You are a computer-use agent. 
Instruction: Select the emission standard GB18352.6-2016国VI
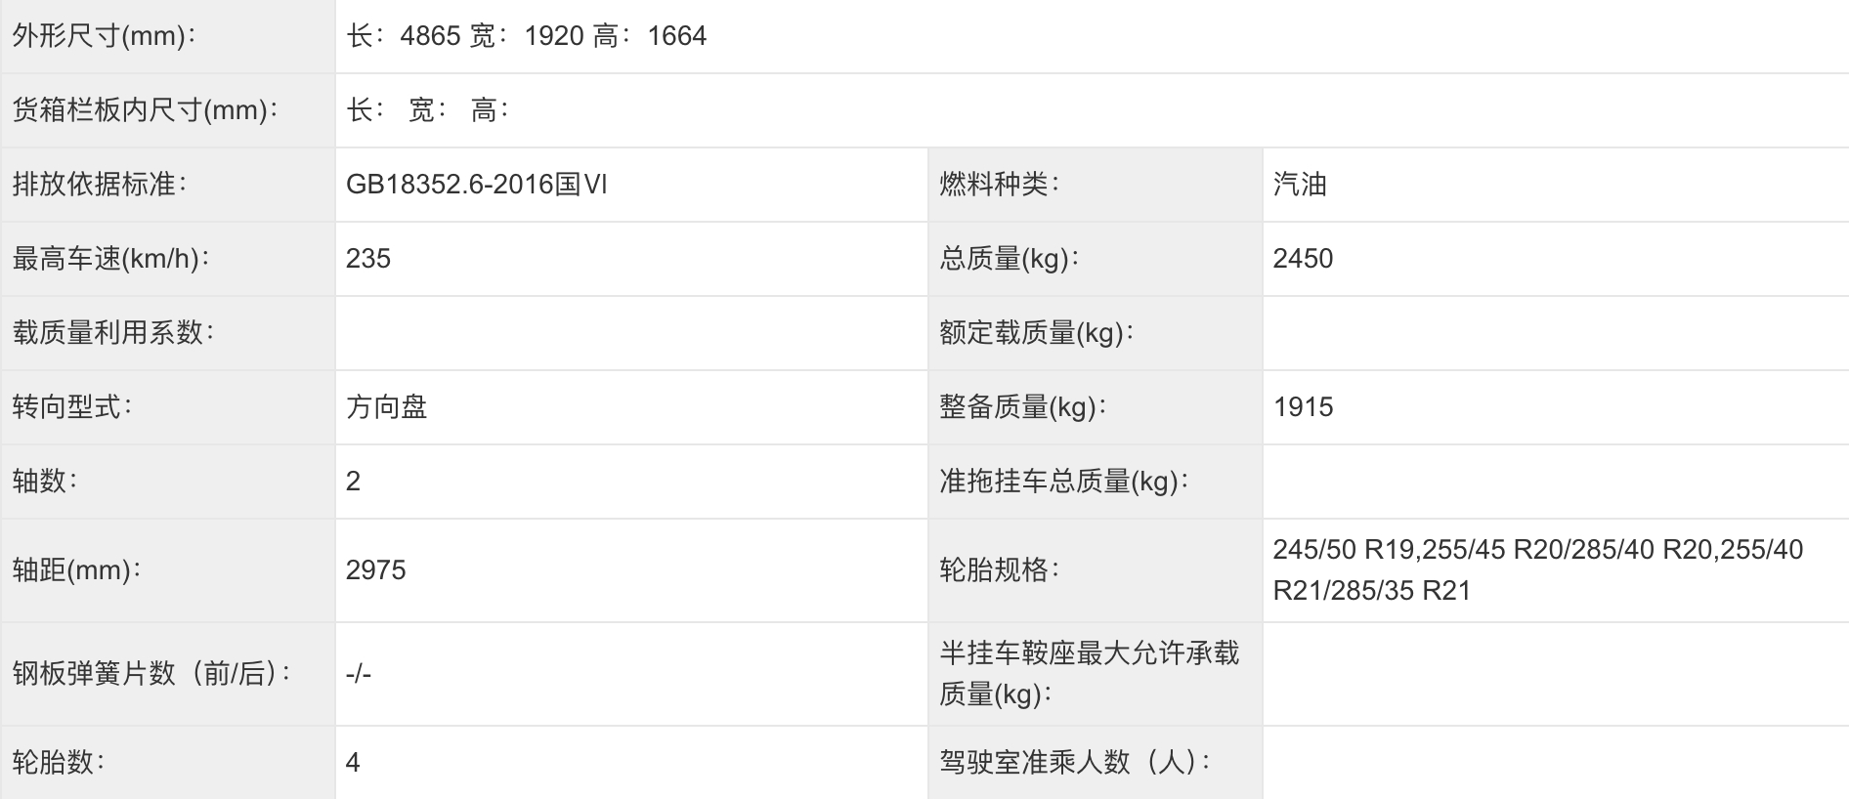point(477,185)
